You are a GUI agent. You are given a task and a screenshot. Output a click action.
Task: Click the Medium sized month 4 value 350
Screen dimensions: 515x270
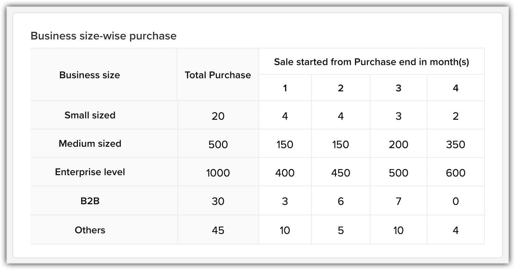pos(455,144)
